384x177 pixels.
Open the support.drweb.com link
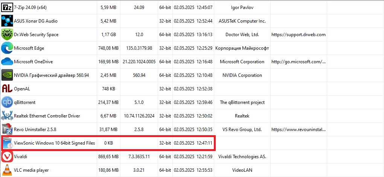tap(299, 35)
